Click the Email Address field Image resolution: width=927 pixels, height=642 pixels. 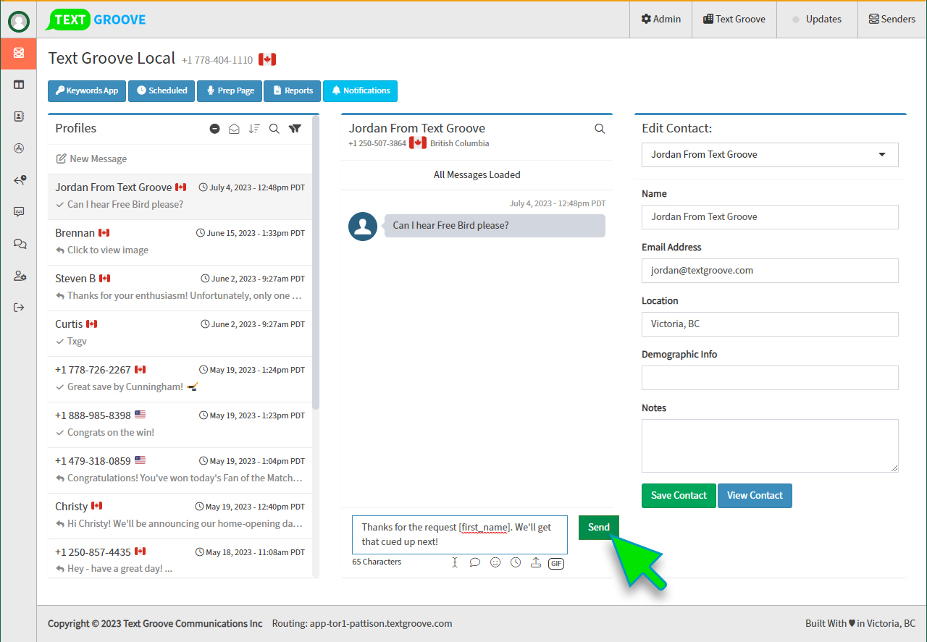[770, 271]
